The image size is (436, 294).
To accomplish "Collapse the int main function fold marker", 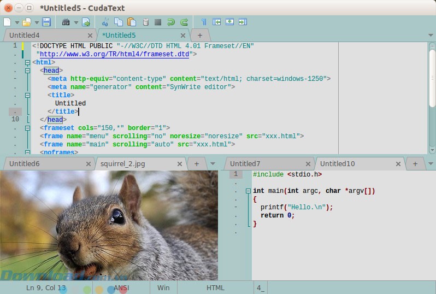I will (249, 191).
